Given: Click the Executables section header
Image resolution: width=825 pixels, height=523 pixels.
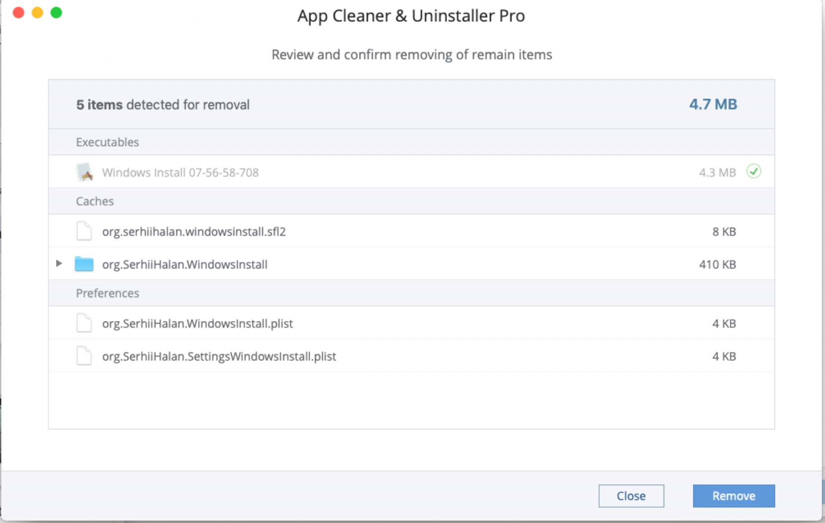Looking at the screenshot, I should [107, 142].
